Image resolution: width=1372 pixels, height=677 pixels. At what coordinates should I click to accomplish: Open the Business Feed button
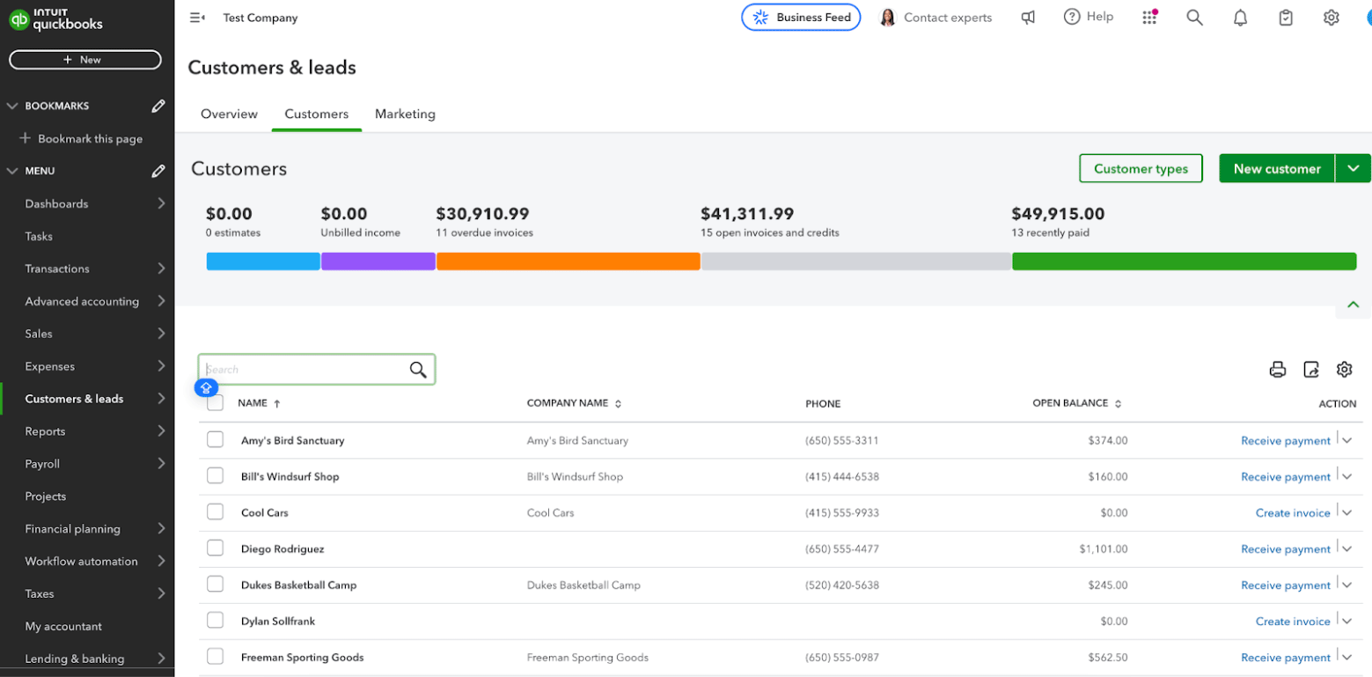[801, 18]
